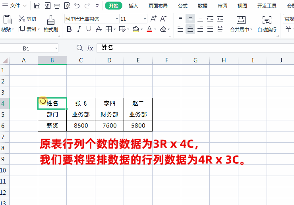Image resolution: width=294 pixels, height=205 pixels.
Task: Click the select-all corner triangle
Action: click(x=5, y=60)
